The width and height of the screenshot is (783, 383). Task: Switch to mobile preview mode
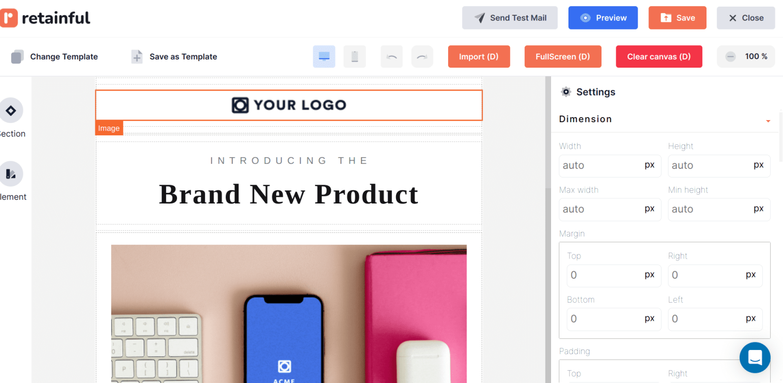354,56
